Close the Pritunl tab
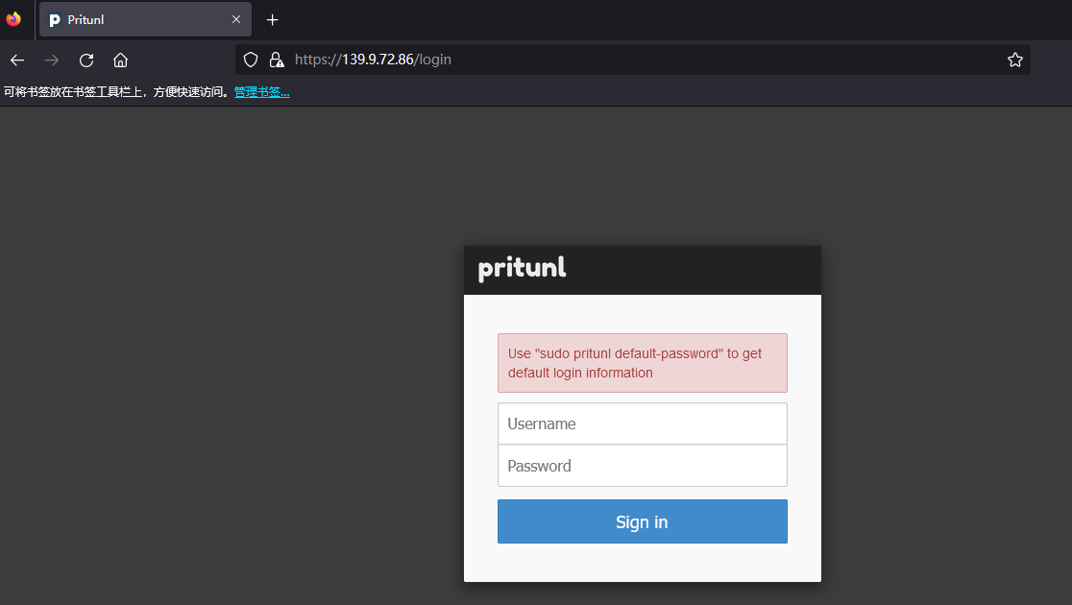This screenshot has width=1072, height=605. [x=236, y=19]
